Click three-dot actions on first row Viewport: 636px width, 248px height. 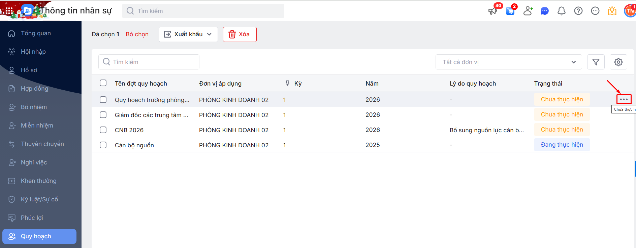[624, 99]
